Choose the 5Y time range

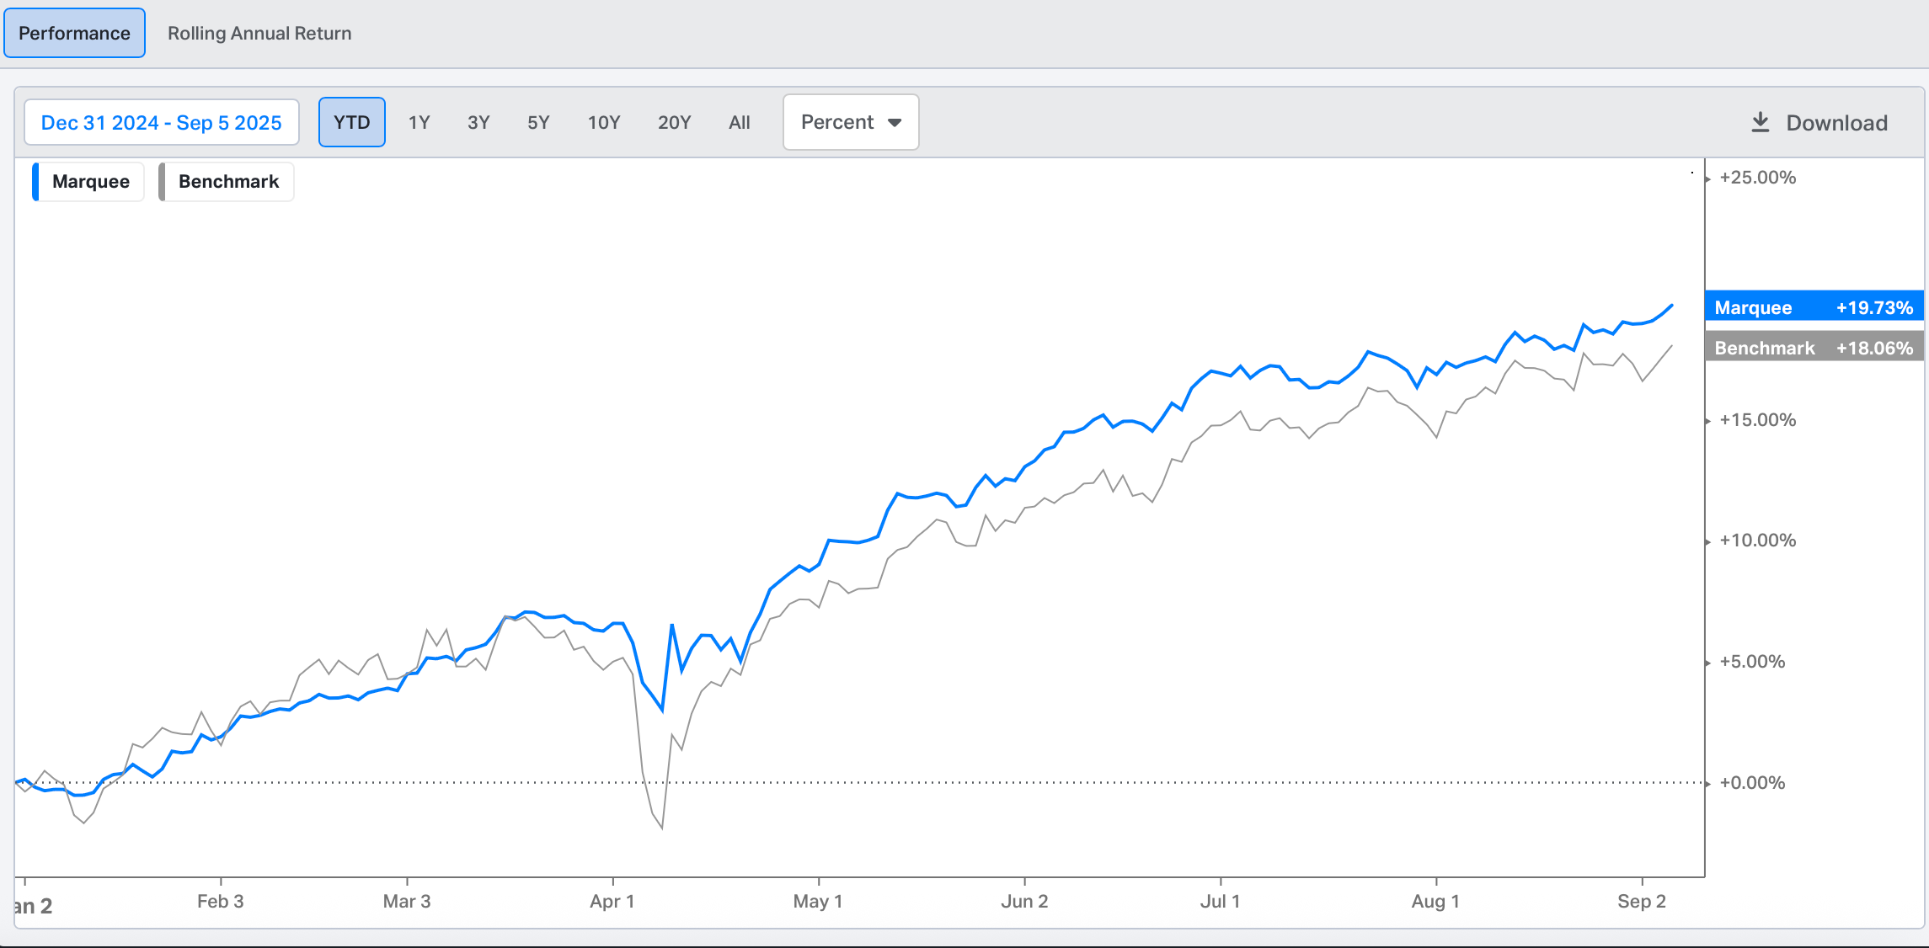538,123
